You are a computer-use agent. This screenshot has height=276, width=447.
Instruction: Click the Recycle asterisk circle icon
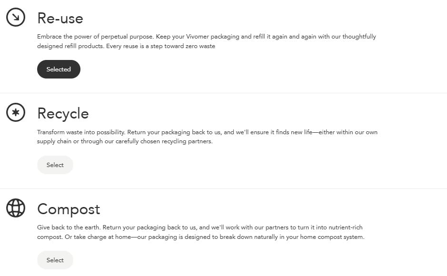16,112
